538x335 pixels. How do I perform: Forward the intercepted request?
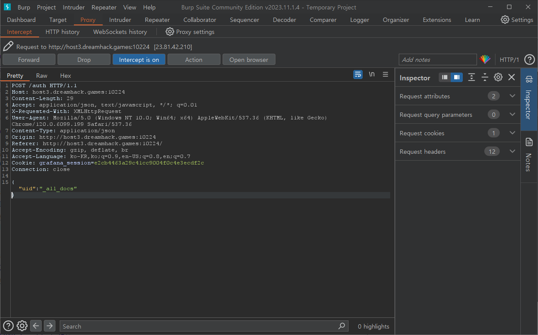29,60
